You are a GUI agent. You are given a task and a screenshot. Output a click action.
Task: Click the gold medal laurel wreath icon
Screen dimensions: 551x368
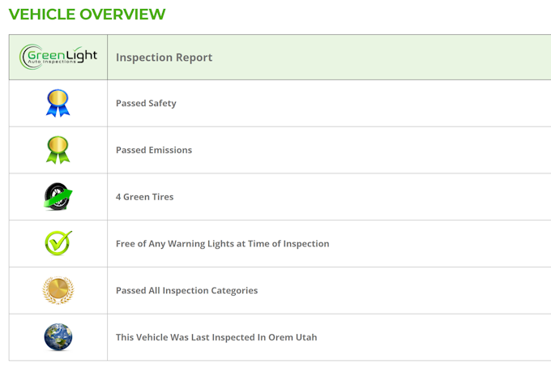(x=58, y=290)
